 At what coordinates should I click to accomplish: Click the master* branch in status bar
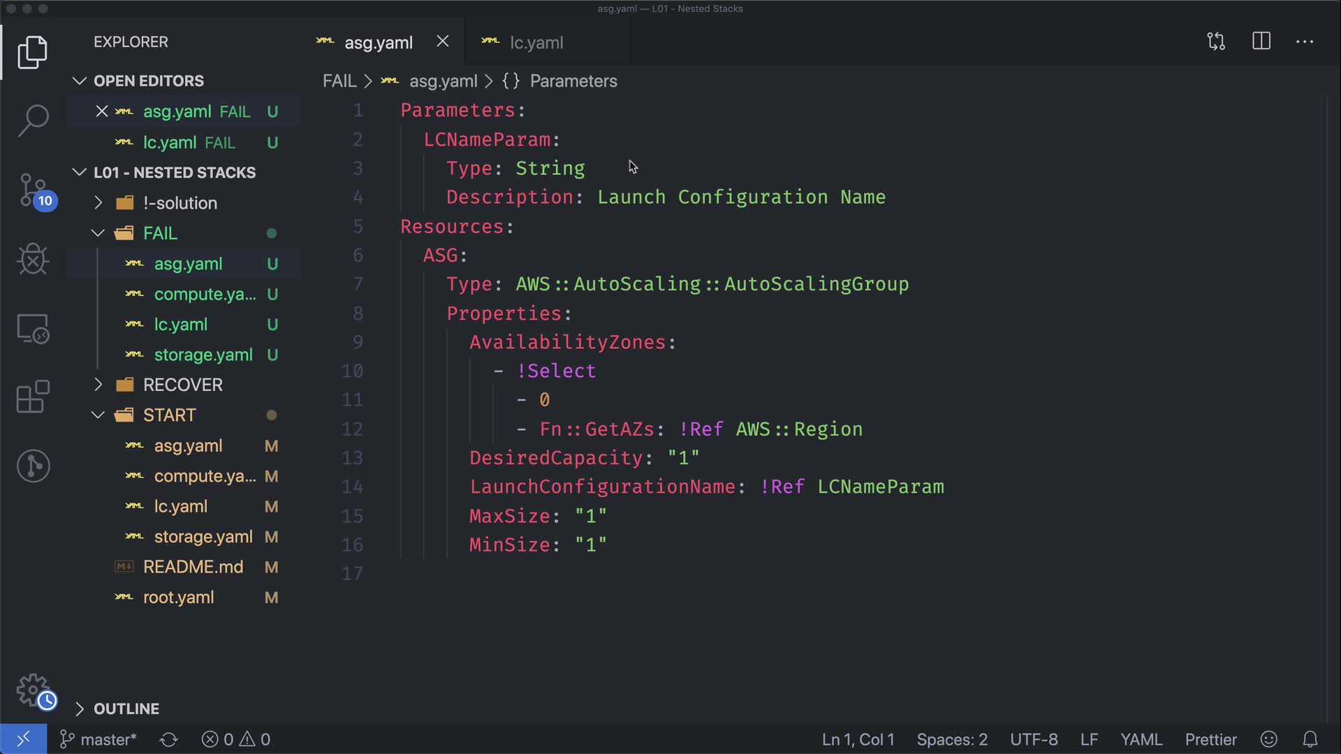99,739
